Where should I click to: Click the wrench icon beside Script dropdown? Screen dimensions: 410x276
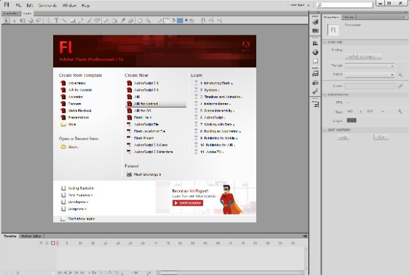click(400, 74)
